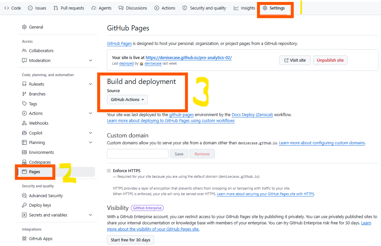The height and width of the screenshot is (246, 381).
Task: Click the Moderation report icon
Action: (x=24, y=60)
